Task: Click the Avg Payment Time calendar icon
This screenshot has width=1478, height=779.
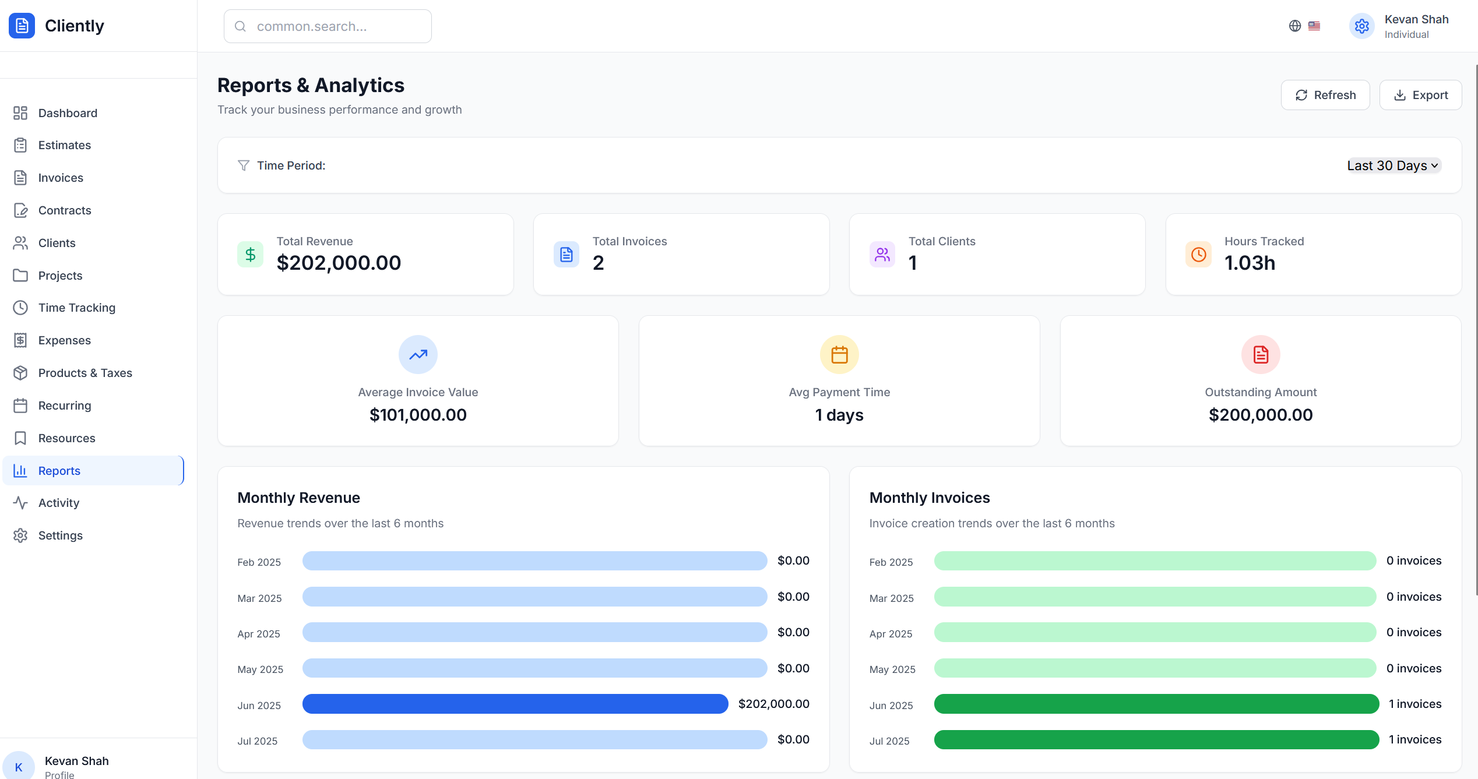Action: (839, 354)
